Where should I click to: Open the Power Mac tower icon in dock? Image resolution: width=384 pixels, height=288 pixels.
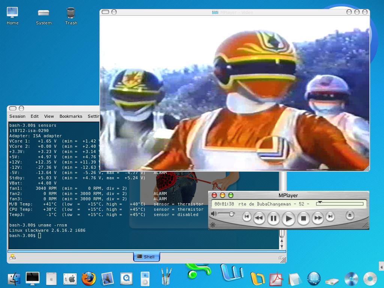click(x=51, y=279)
